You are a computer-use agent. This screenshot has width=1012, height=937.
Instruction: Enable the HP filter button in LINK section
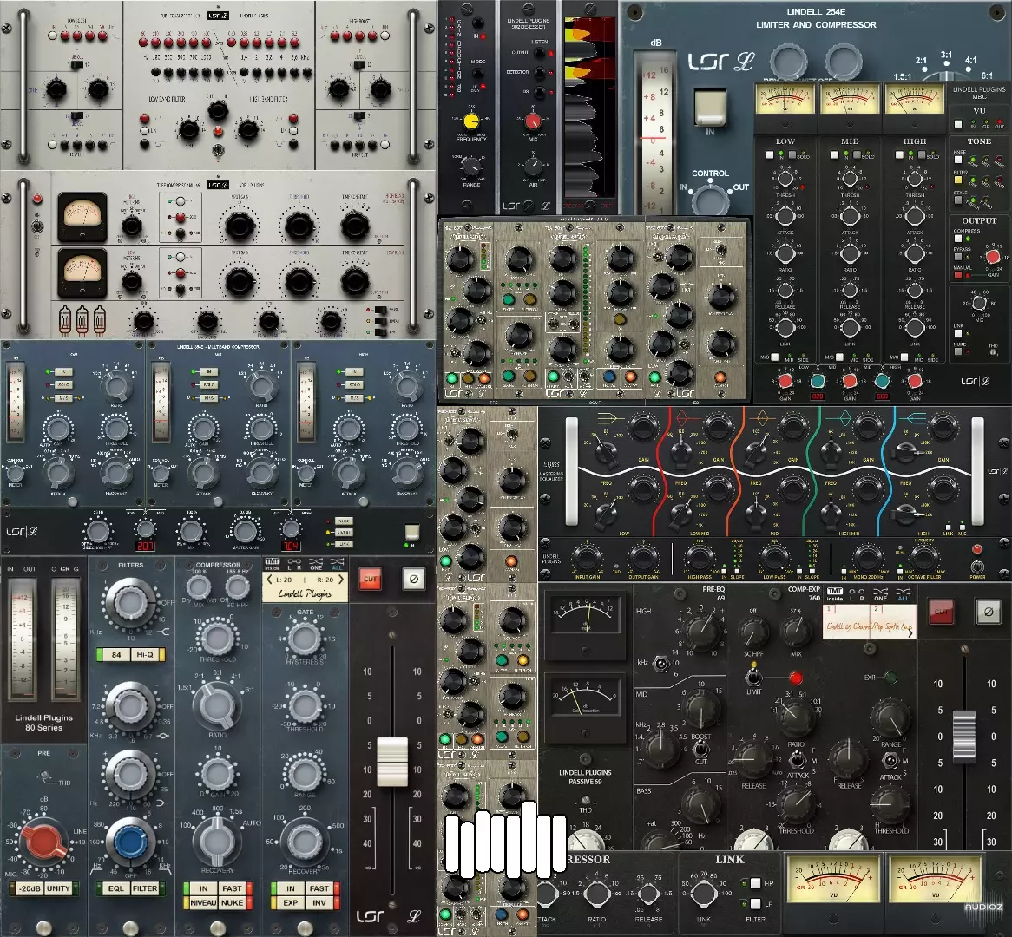[754, 883]
